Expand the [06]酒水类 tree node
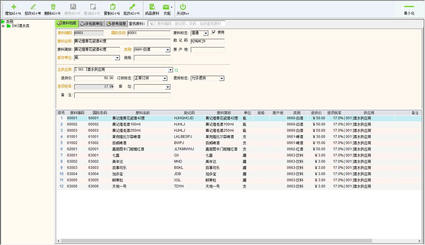Viewport: 425px width, 245px height. (3, 26)
